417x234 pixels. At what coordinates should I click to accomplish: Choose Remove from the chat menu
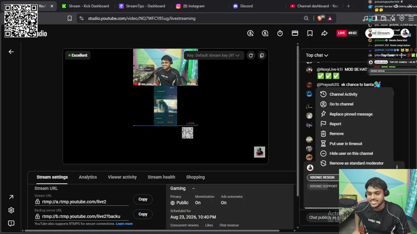click(354, 134)
